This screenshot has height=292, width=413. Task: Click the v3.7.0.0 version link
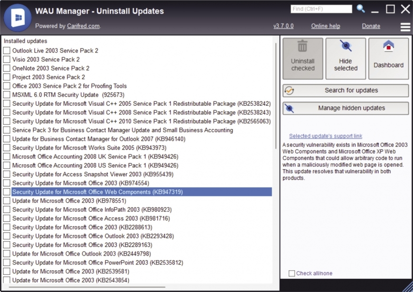(x=283, y=26)
